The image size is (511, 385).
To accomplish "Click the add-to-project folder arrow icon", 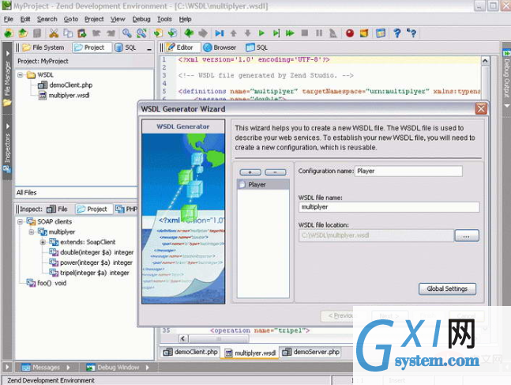I will click(x=158, y=33).
